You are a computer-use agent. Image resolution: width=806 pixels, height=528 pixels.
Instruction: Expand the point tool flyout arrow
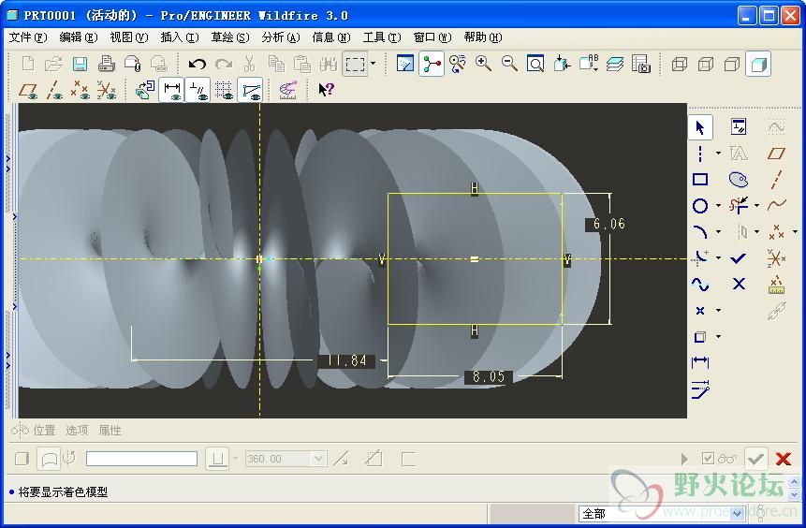(719, 311)
